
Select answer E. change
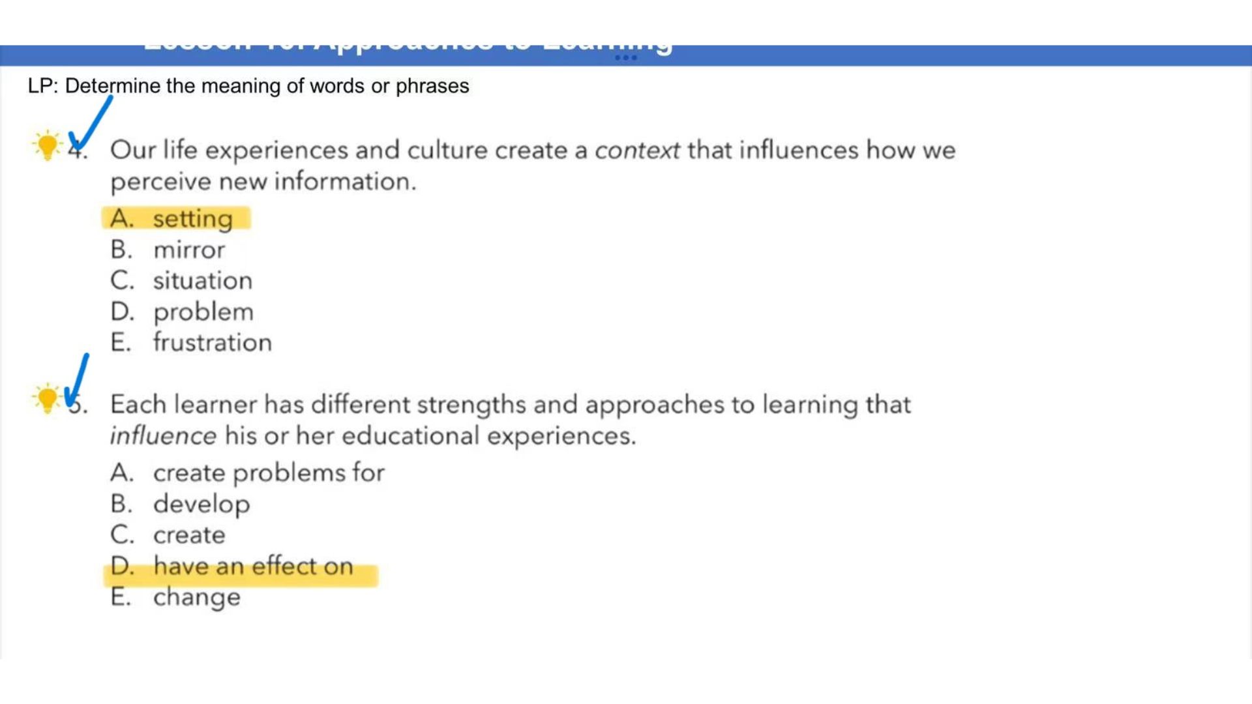175,597
